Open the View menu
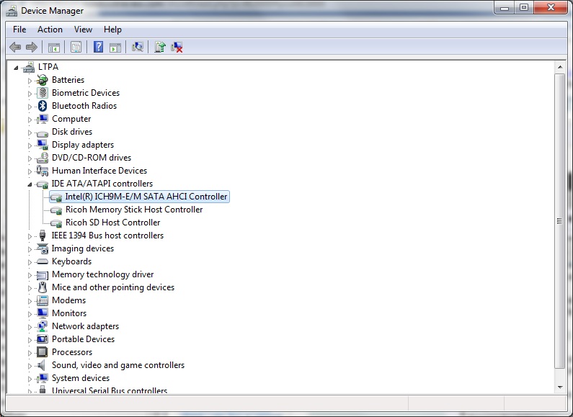Image resolution: width=573 pixels, height=417 pixels. pos(83,30)
